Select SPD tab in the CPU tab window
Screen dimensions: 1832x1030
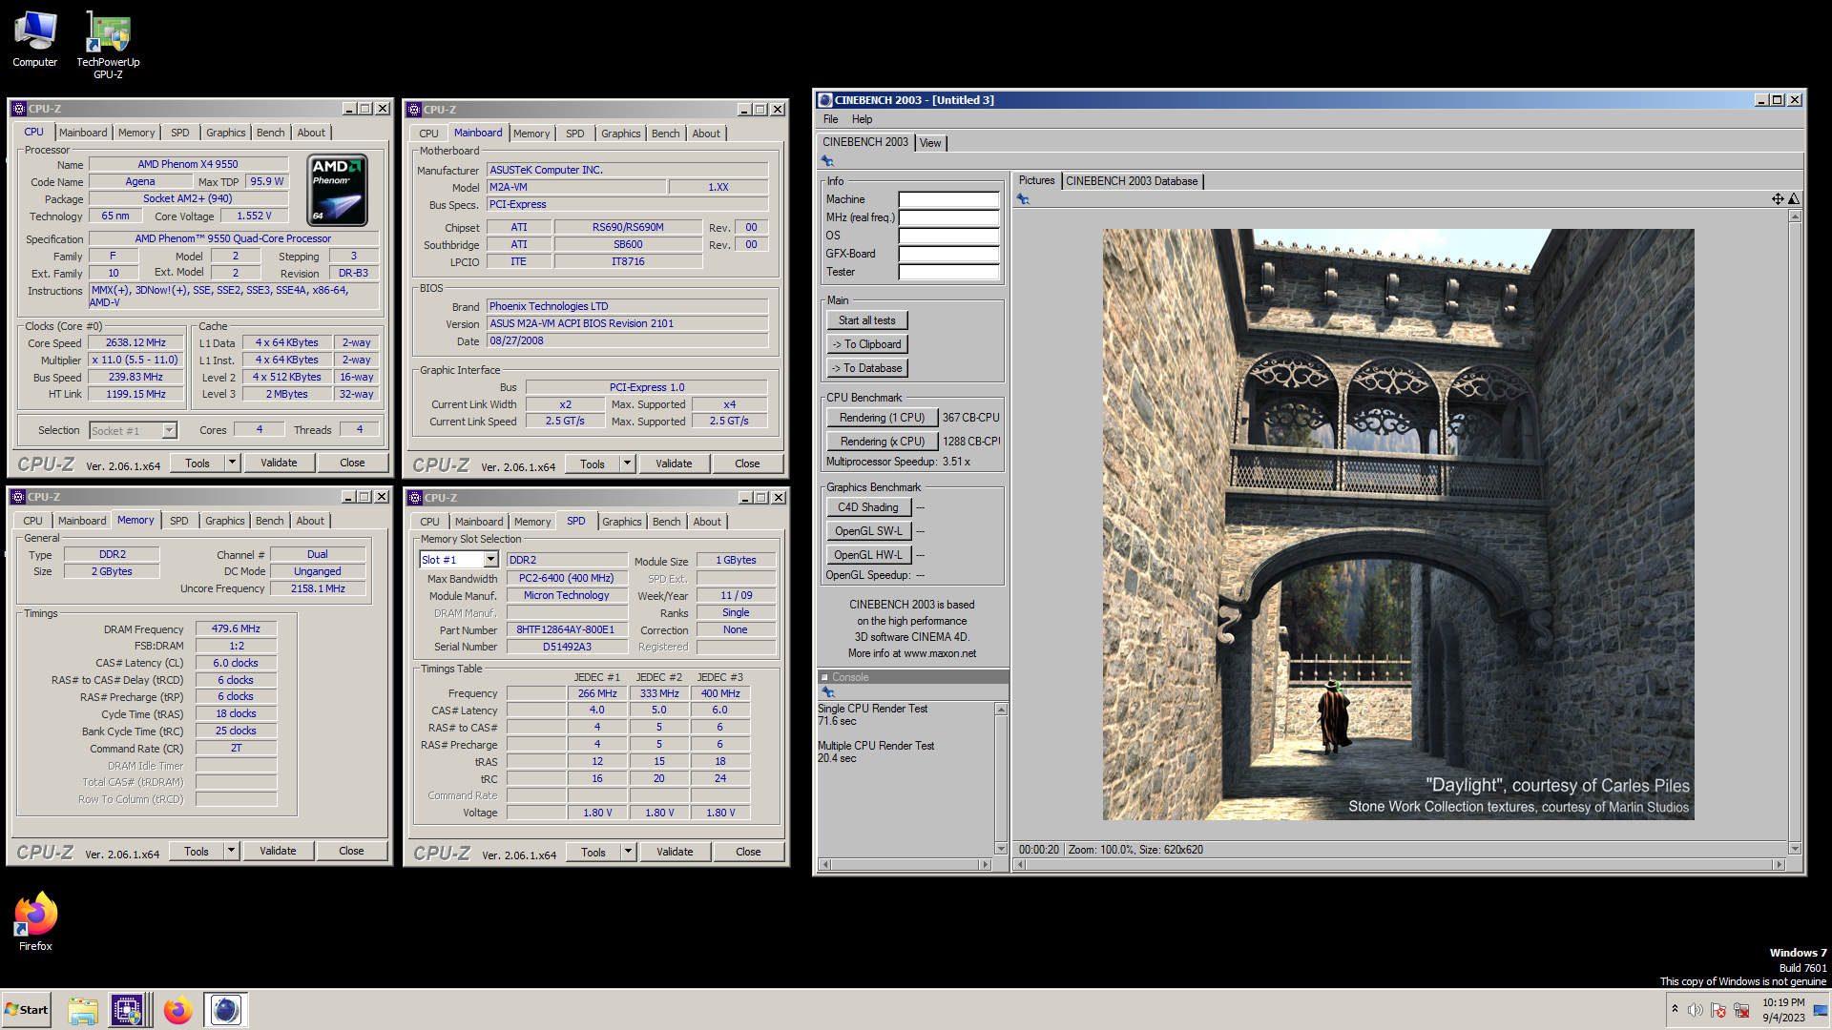click(x=180, y=133)
